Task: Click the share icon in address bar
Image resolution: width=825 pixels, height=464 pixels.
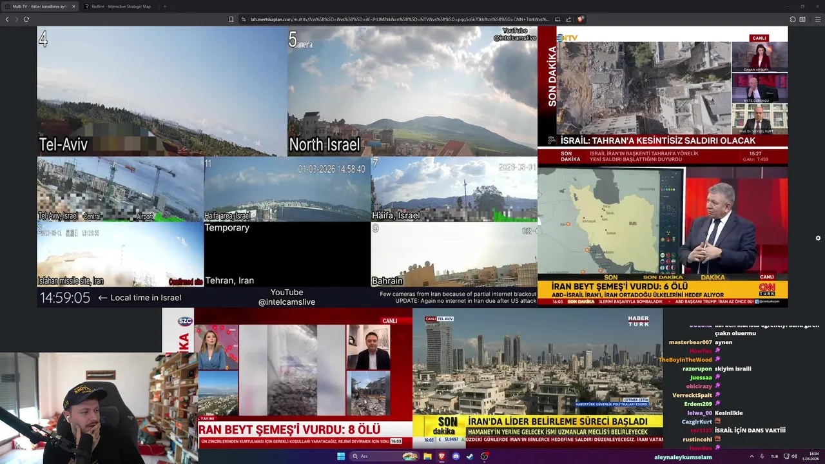Action: point(568,19)
